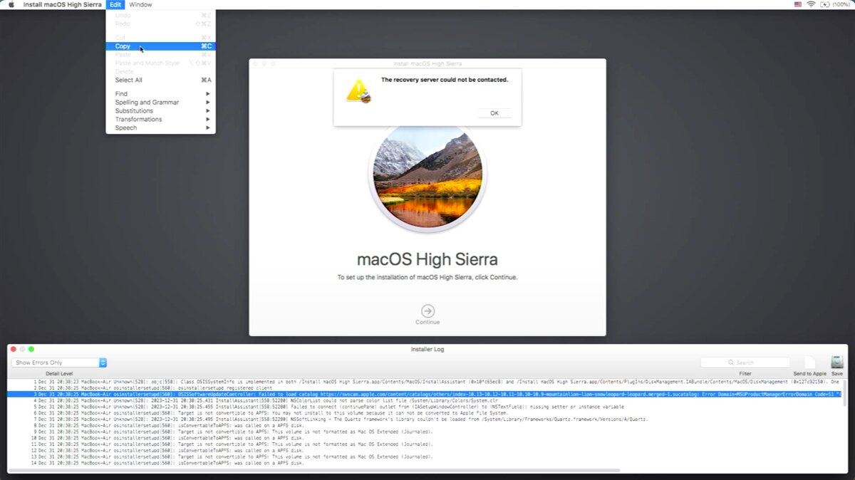855x480 pixels.
Task: Choose Select All from the Edit menu
Action: pyautogui.click(x=160, y=80)
